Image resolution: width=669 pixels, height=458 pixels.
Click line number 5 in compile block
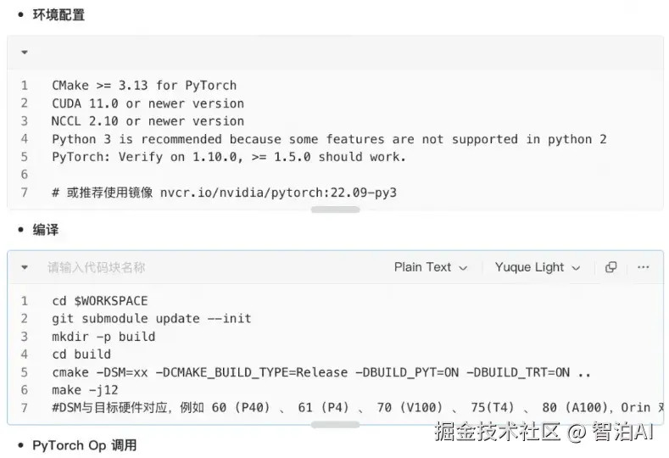tap(25, 372)
